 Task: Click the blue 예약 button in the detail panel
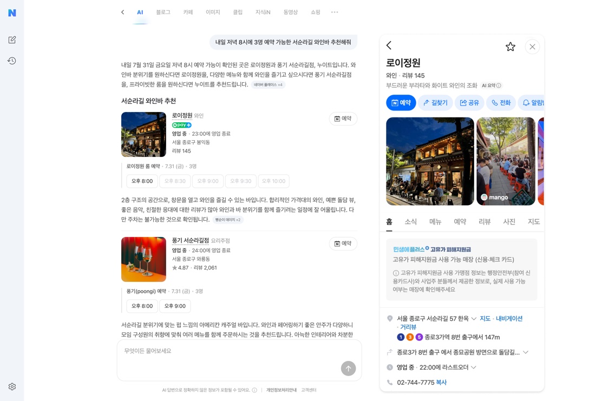coord(401,103)
